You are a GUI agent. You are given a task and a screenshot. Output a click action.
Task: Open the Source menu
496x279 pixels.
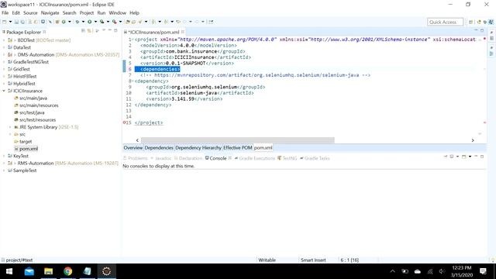pos(30,13)
